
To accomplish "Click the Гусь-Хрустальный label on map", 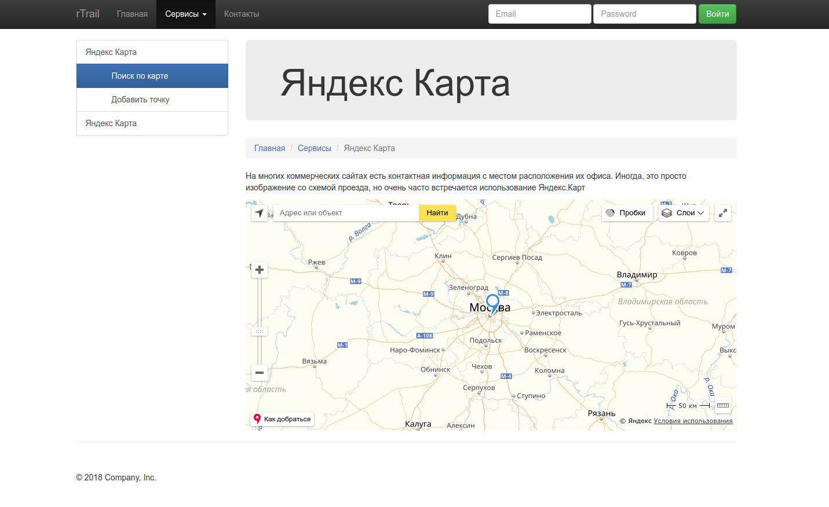I will (650, 323).
